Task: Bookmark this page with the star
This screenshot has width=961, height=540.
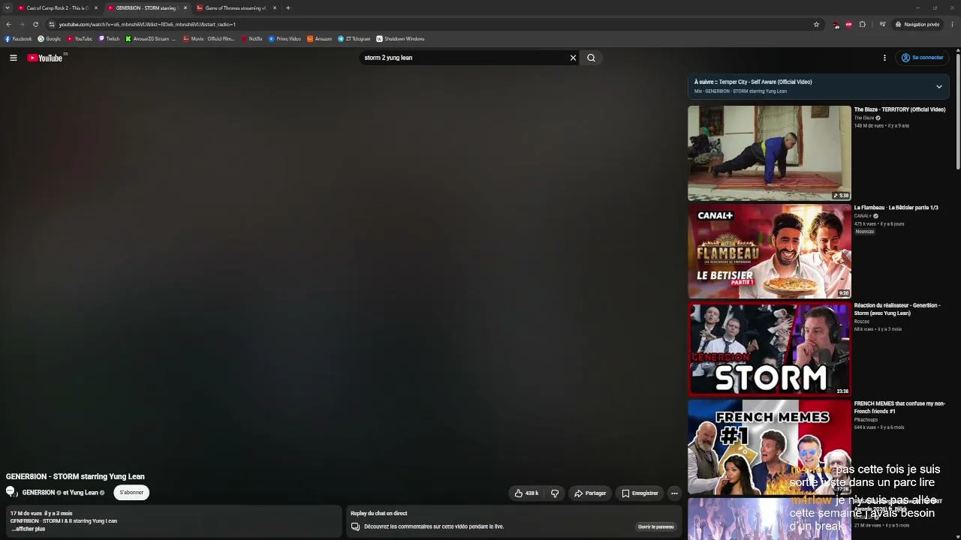Action: click(x=816, y=24)
